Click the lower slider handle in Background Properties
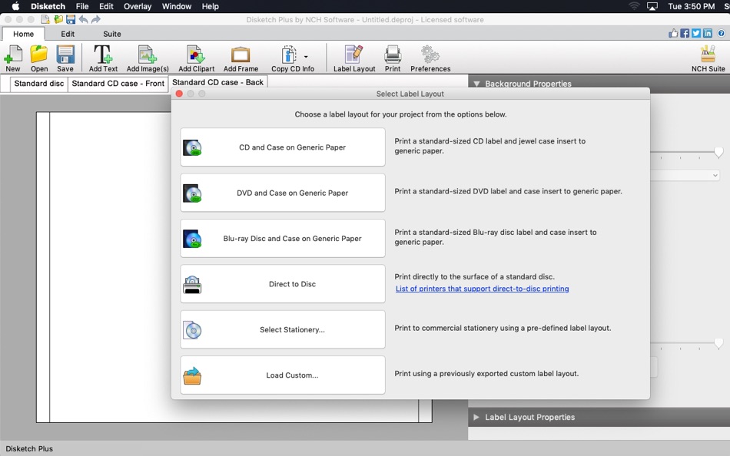730x456 pixels. click(x=718, y=343)
